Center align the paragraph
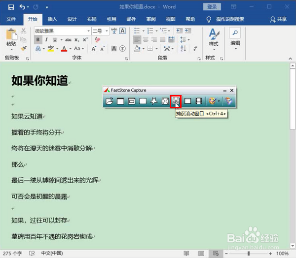 (146, 39)
